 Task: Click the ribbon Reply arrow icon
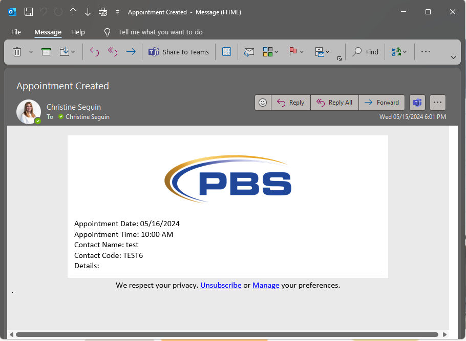pyautogui.click(x=95, y=52)
